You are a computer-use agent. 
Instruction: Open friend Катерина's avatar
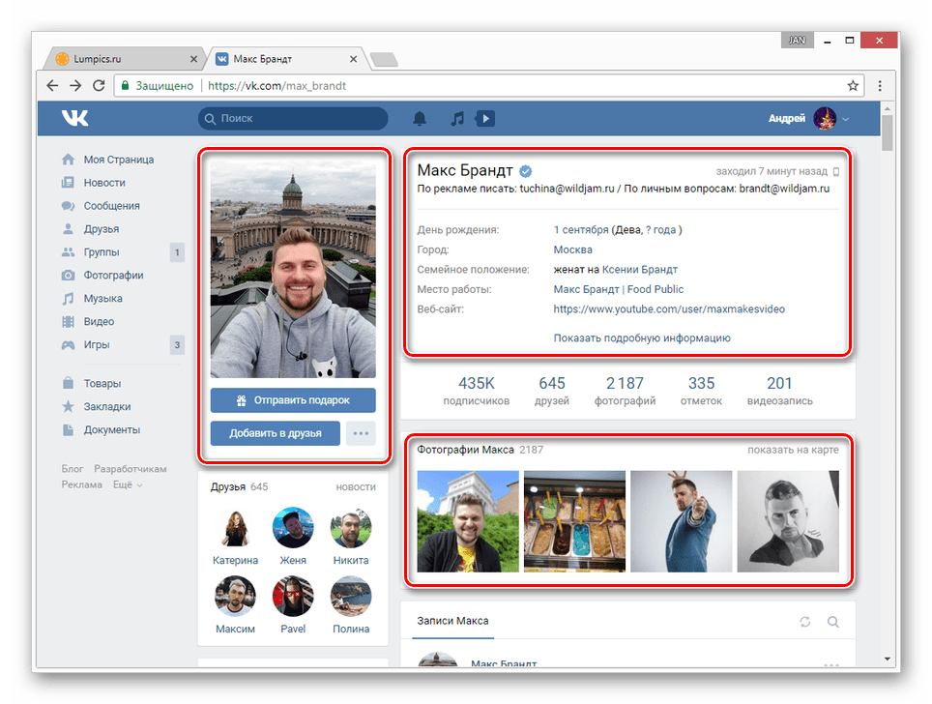[235, 528]
